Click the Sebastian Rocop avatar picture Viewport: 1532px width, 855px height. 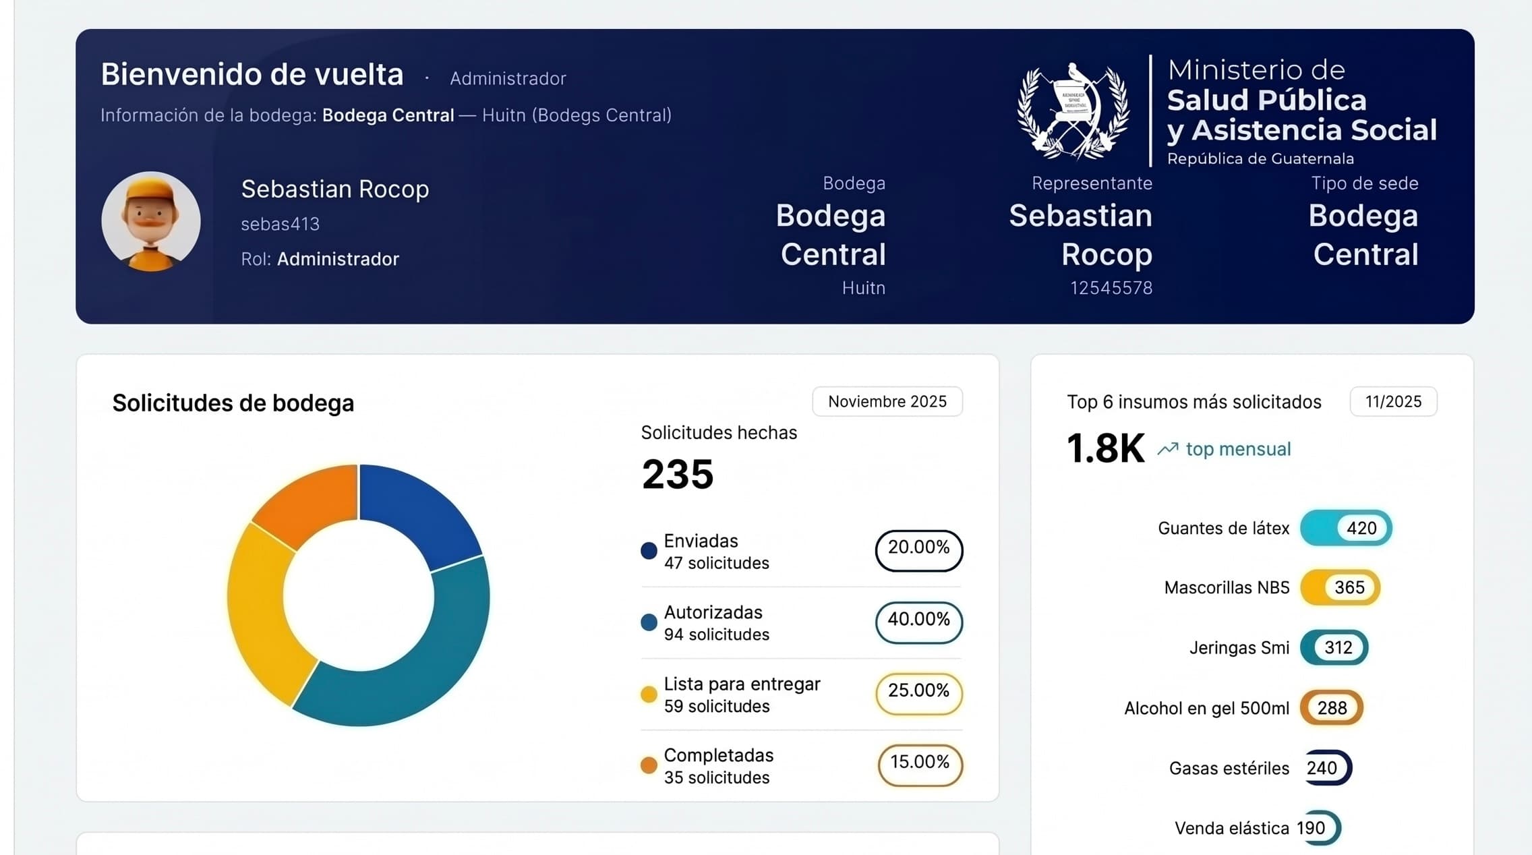point(151,221)
